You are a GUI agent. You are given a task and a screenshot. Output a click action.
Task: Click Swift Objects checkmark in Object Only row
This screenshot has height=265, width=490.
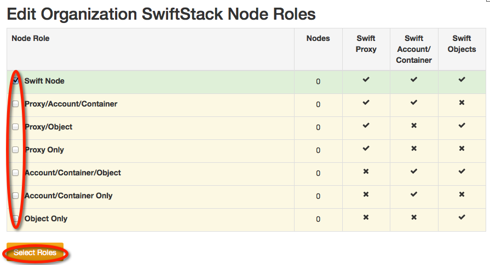tap(462, 217)
